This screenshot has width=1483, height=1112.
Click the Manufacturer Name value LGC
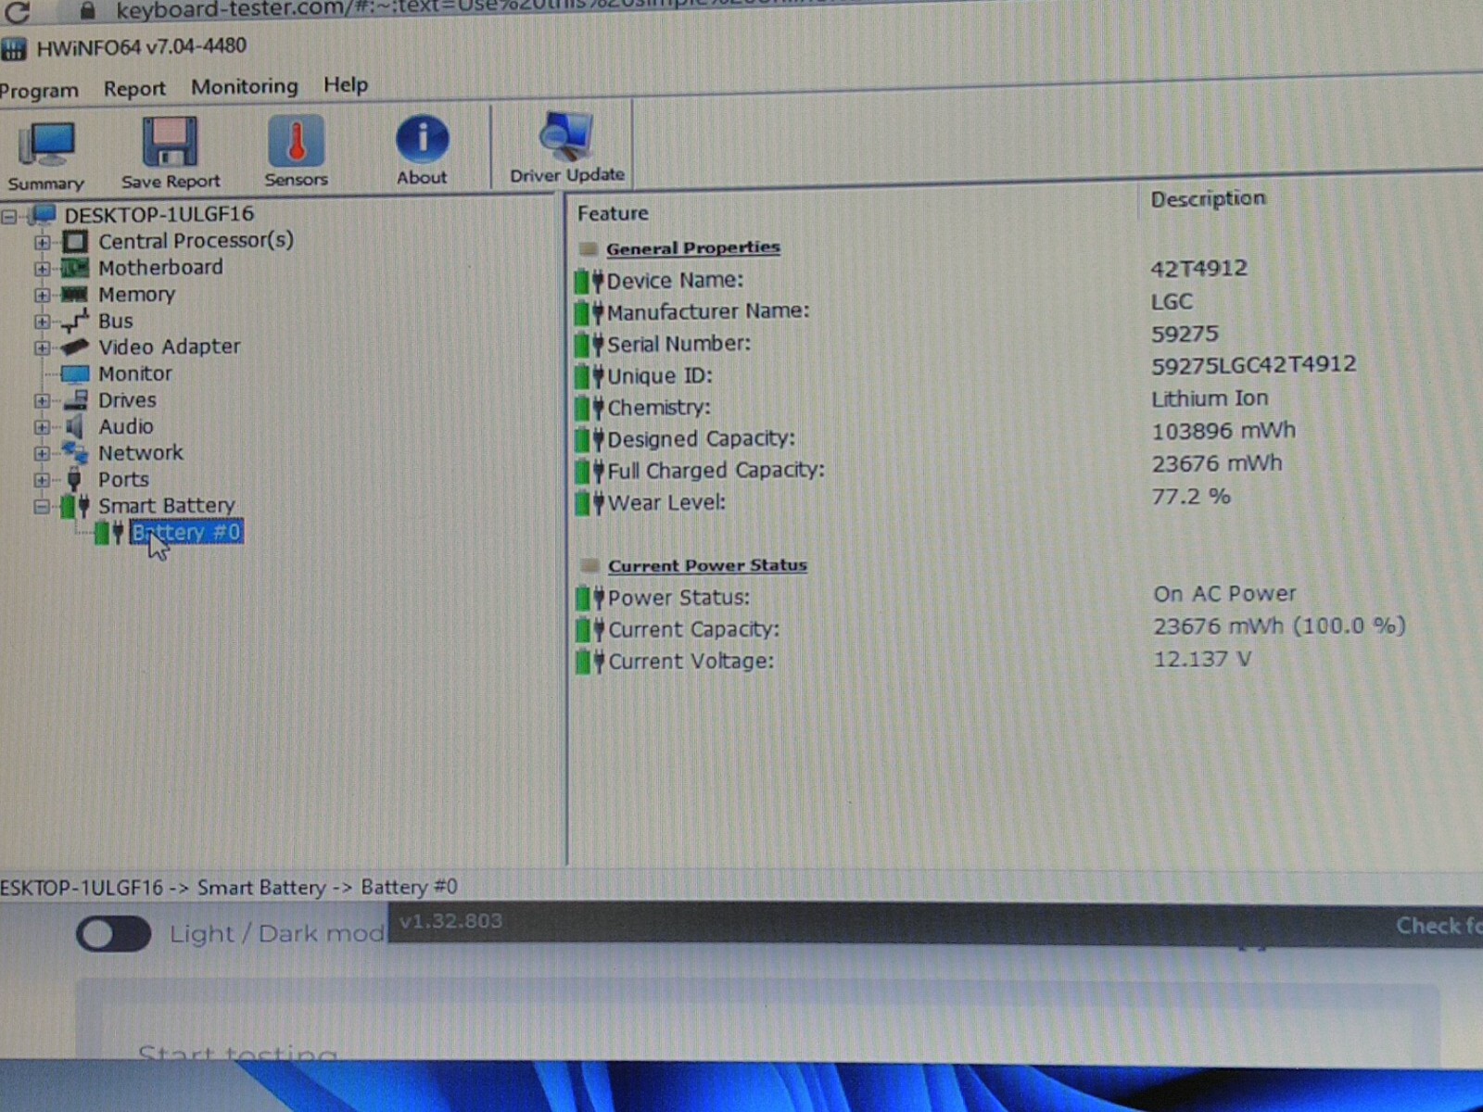click(x=1172, y=302)
